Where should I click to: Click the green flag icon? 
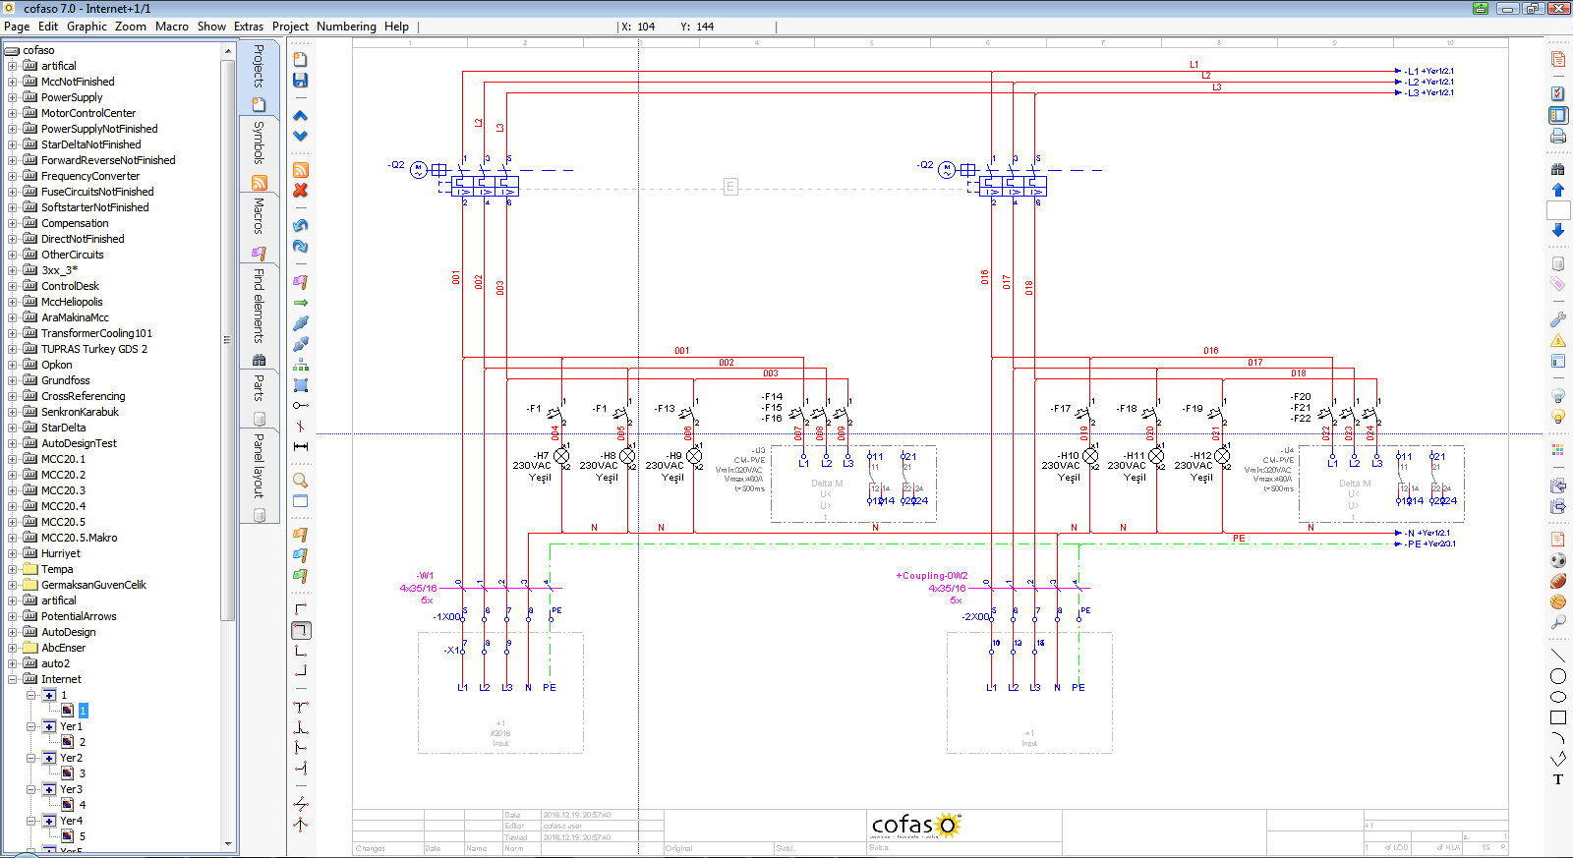tap(301, 576)
